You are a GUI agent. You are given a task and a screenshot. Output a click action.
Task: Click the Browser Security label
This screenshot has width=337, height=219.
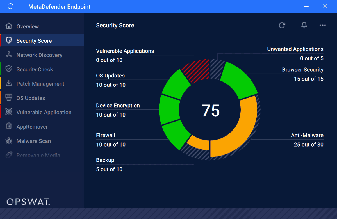(x=303, y=70)
